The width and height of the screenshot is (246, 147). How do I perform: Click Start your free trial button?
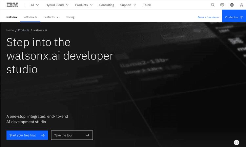tap(27, 135)
